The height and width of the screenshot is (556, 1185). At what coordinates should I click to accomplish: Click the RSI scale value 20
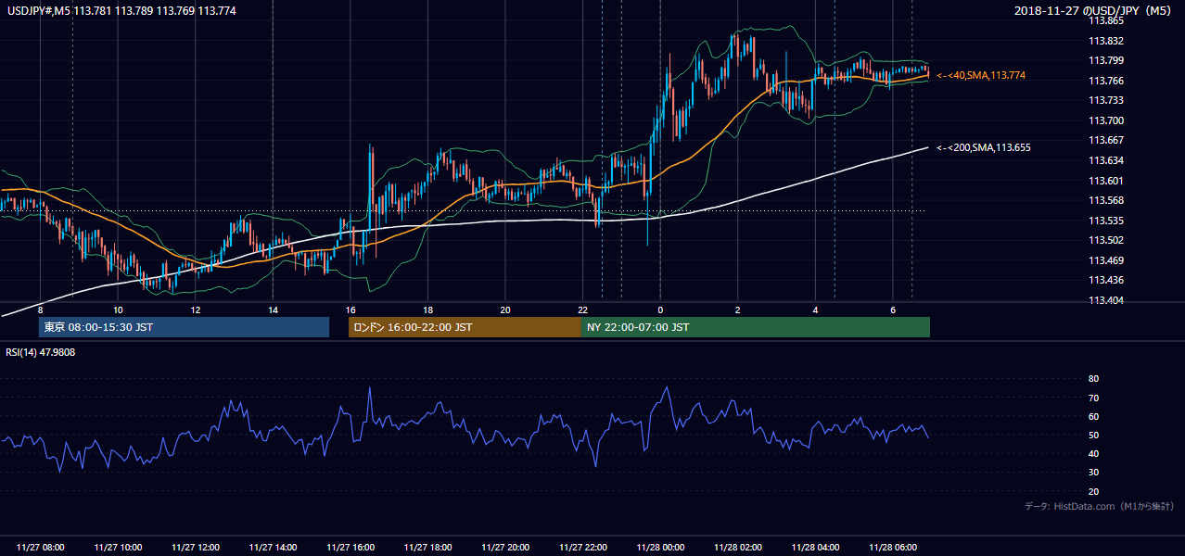pyautogui.click(x=1093, y=492)
